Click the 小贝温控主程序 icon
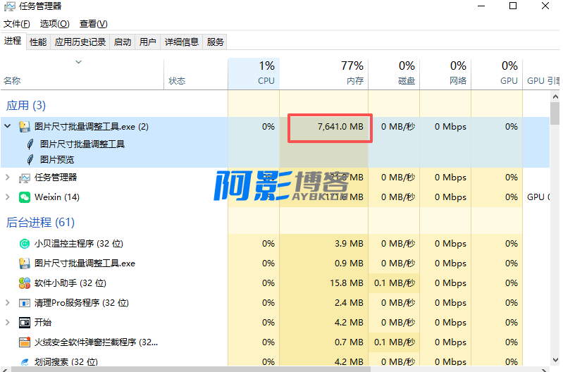This screenshot has width=563, height=372. tap(25, 244)
